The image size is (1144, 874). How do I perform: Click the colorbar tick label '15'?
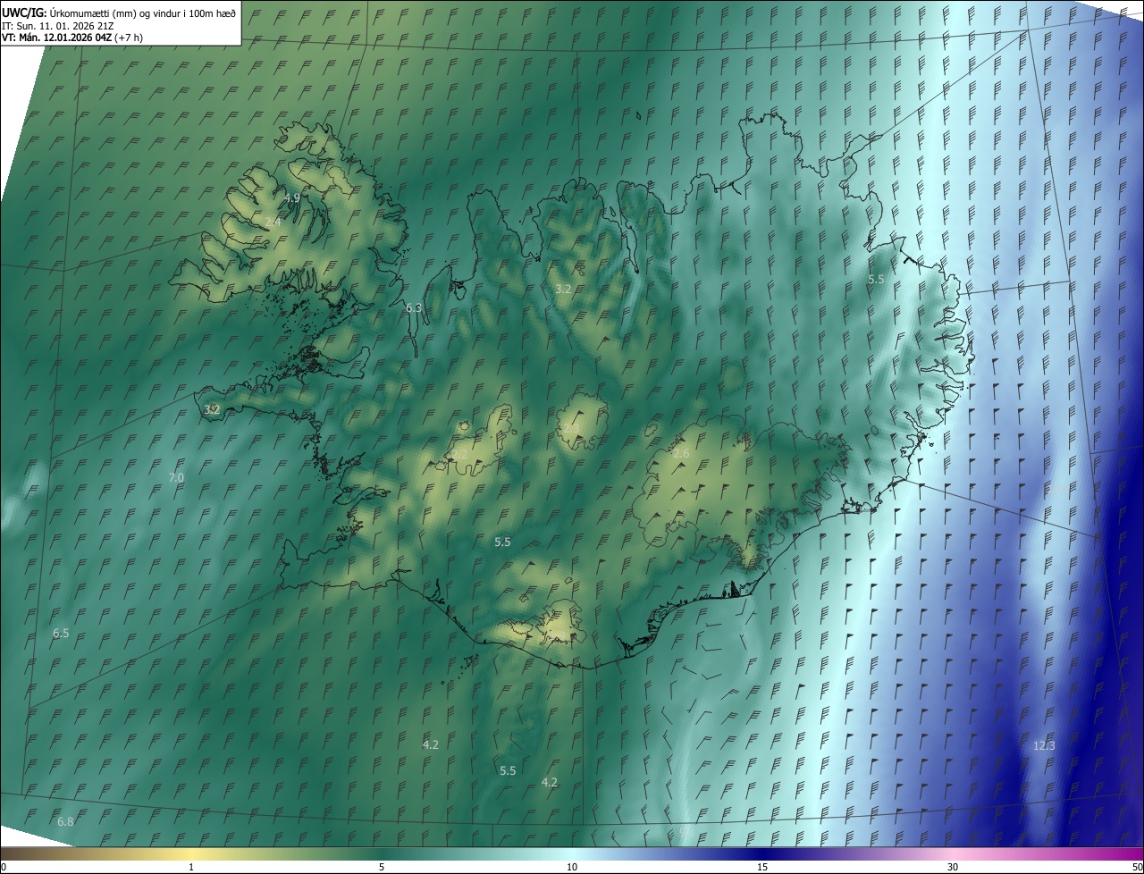click(762, 867)
